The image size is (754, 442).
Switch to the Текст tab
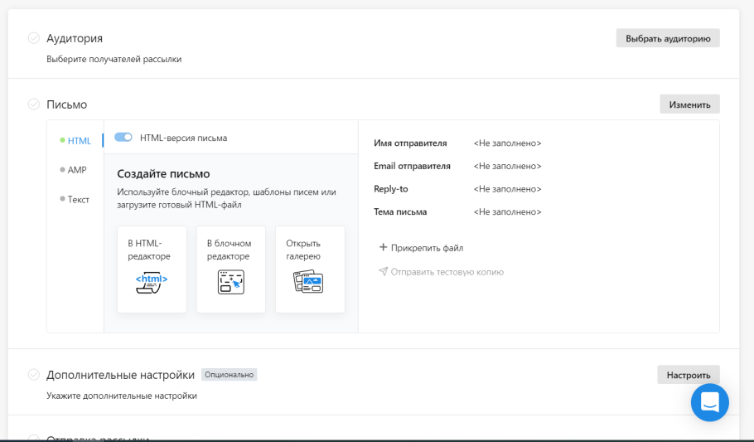78,199
